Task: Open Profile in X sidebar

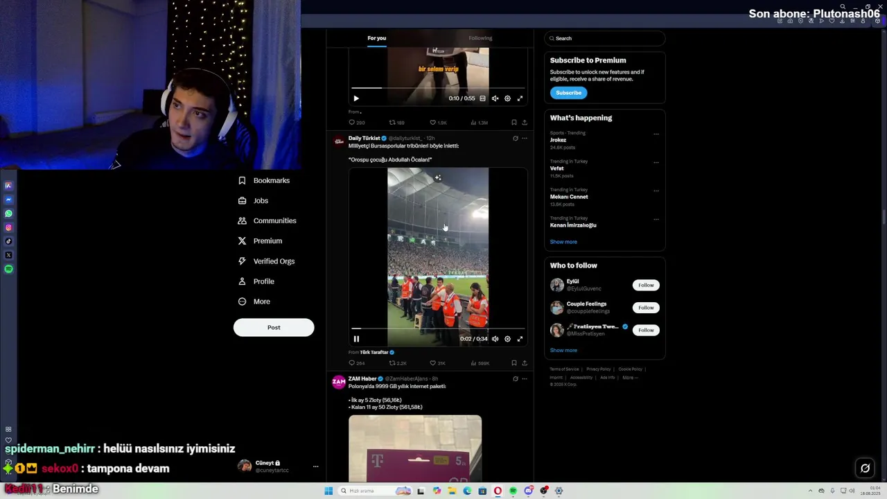Action: pos(256,281)
